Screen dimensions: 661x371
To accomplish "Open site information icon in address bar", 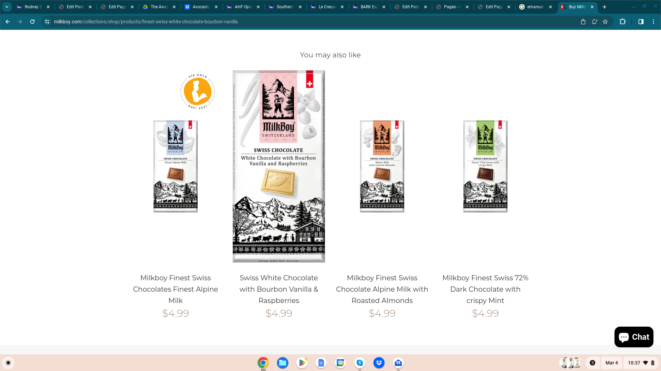I will pos(47,22).
